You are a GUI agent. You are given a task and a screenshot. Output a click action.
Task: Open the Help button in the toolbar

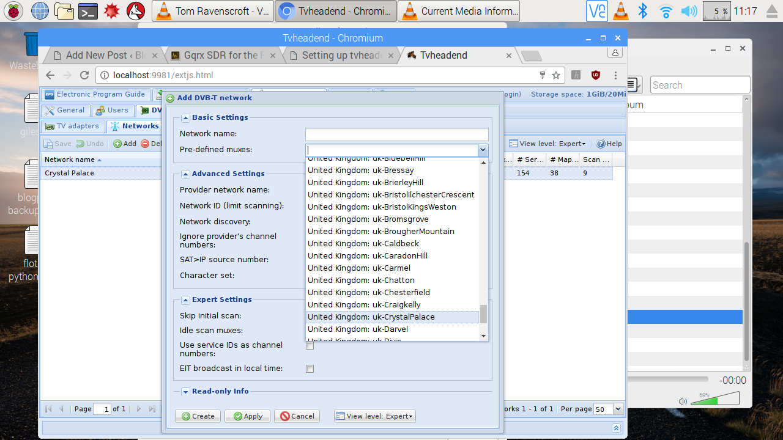pyautogui.click(x=609, y=144)
